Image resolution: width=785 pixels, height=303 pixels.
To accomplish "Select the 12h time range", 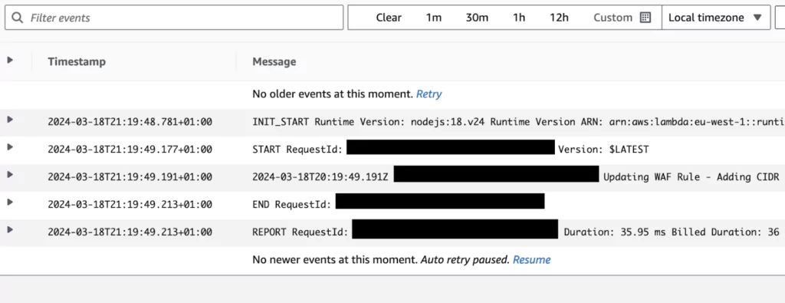I will 559,18.
